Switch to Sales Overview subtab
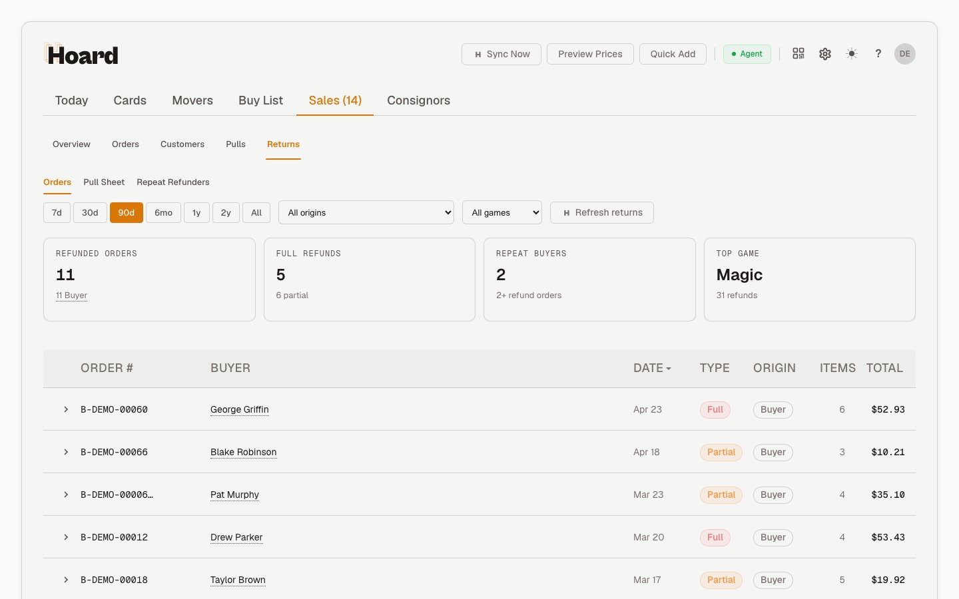Viewport: 959px width, 599px height. pos(71,144)
